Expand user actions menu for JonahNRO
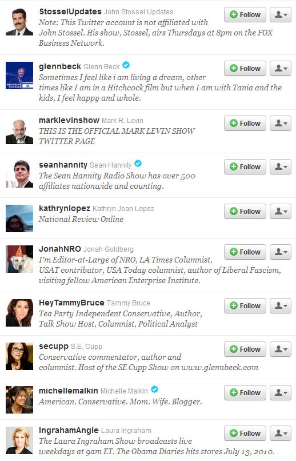 pos(281,252)
